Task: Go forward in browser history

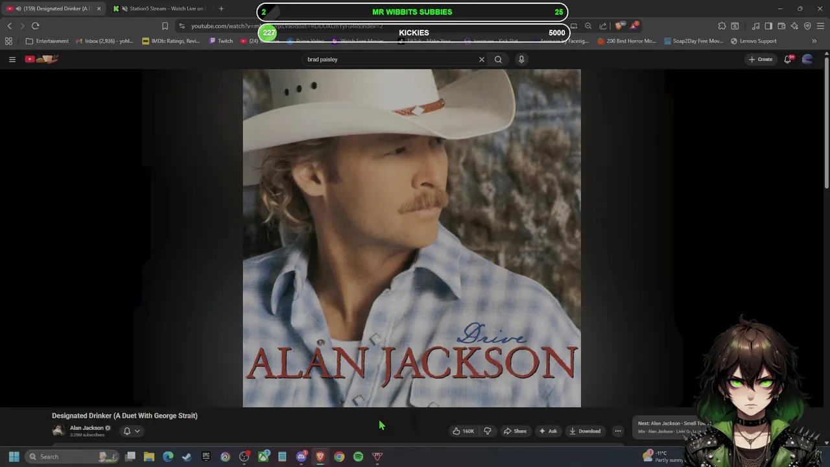Action: click(x=22, y=26)
